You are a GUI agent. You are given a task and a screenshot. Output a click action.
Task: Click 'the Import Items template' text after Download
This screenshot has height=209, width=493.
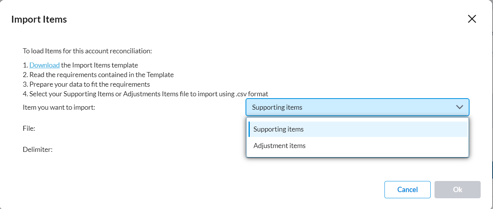tap(99, 65)
